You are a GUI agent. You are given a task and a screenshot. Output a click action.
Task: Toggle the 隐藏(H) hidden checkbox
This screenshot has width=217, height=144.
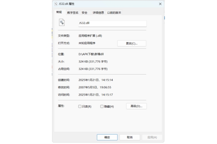(x=102, y=107)
